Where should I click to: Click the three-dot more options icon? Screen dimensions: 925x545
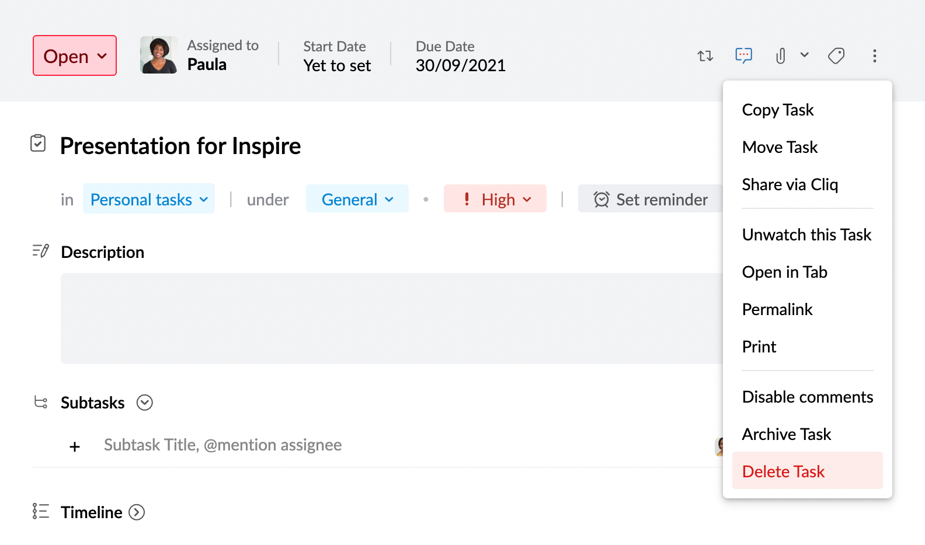pos(874,56)
